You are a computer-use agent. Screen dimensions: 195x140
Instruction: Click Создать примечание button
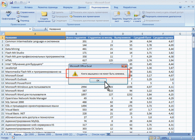click(x=44, y=17)
